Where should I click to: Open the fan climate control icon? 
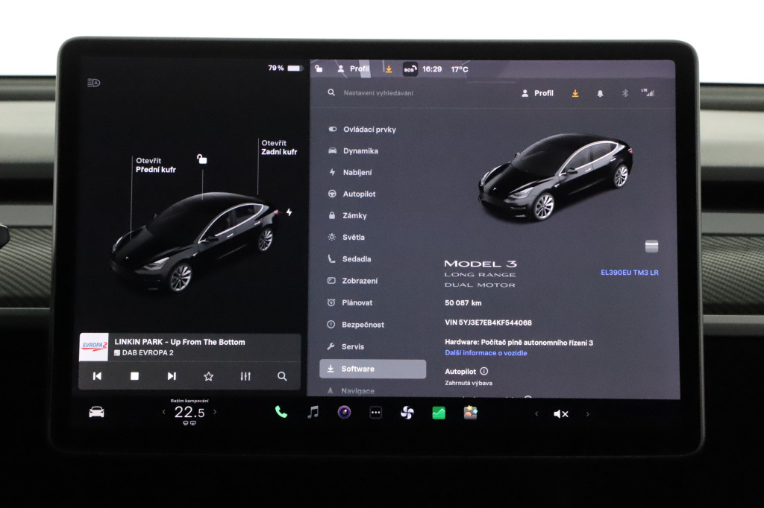point(407,413)
